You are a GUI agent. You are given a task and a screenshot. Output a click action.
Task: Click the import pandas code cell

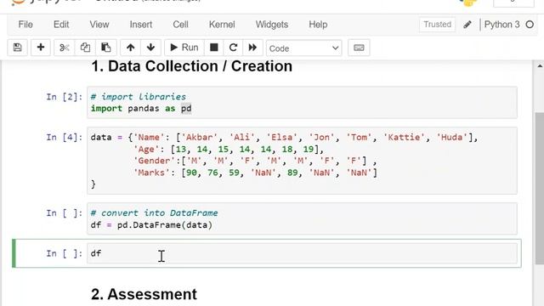point(302,103)
